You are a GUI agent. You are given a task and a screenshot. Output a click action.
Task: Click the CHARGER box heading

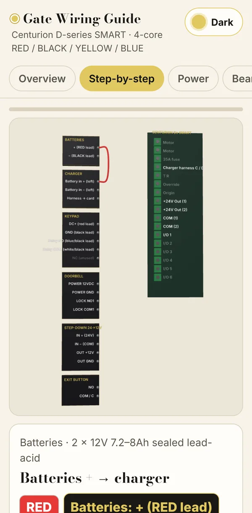tap(73, 174)
